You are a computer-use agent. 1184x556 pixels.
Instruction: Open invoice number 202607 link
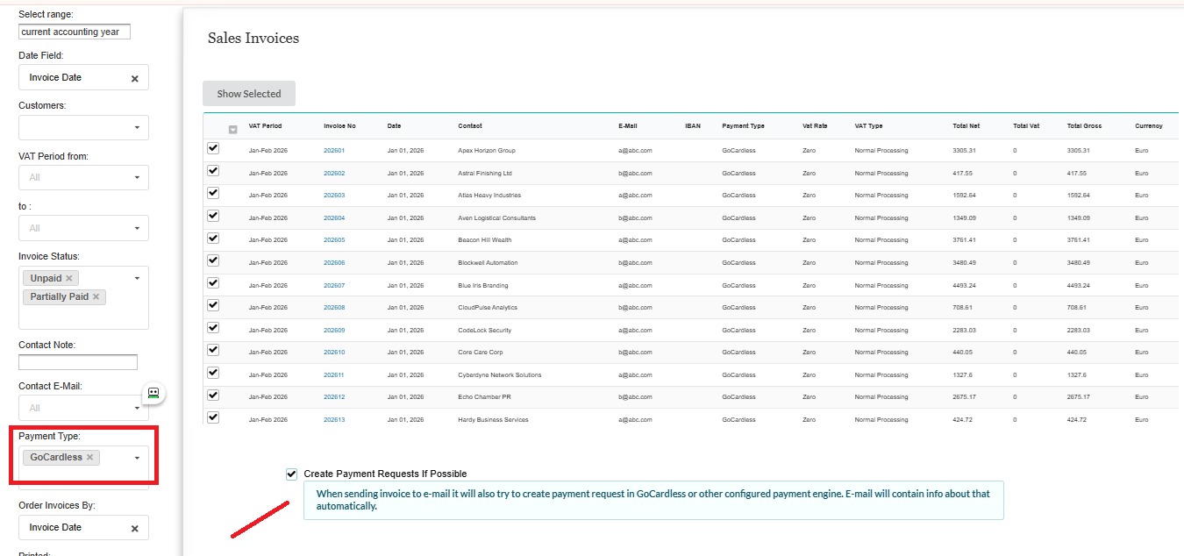point(334,286)
